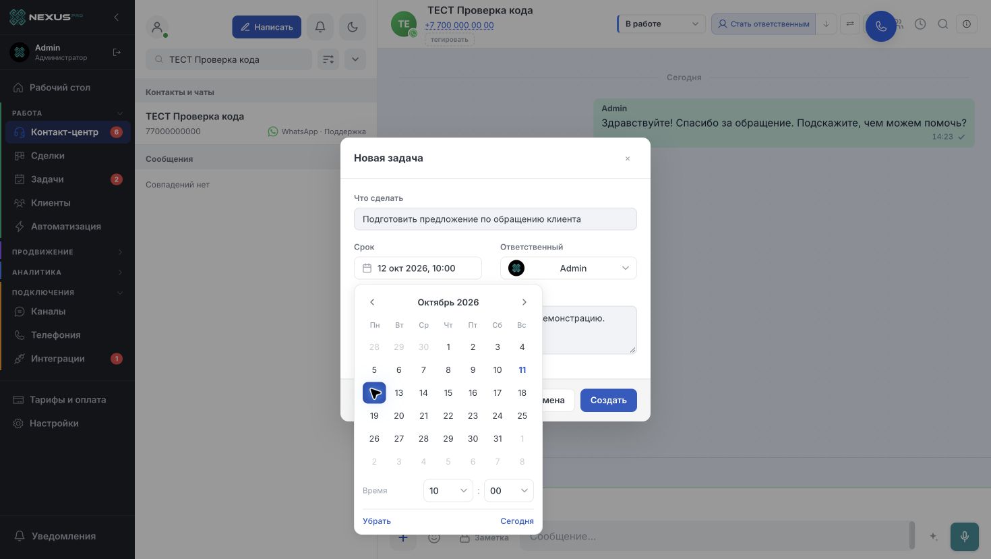Click the phone call icon button

point(880,26)
